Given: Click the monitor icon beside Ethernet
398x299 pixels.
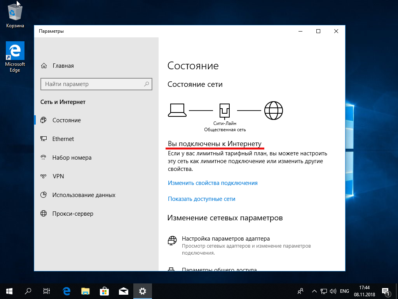Looking at the screenshot, I should (44, 139).
